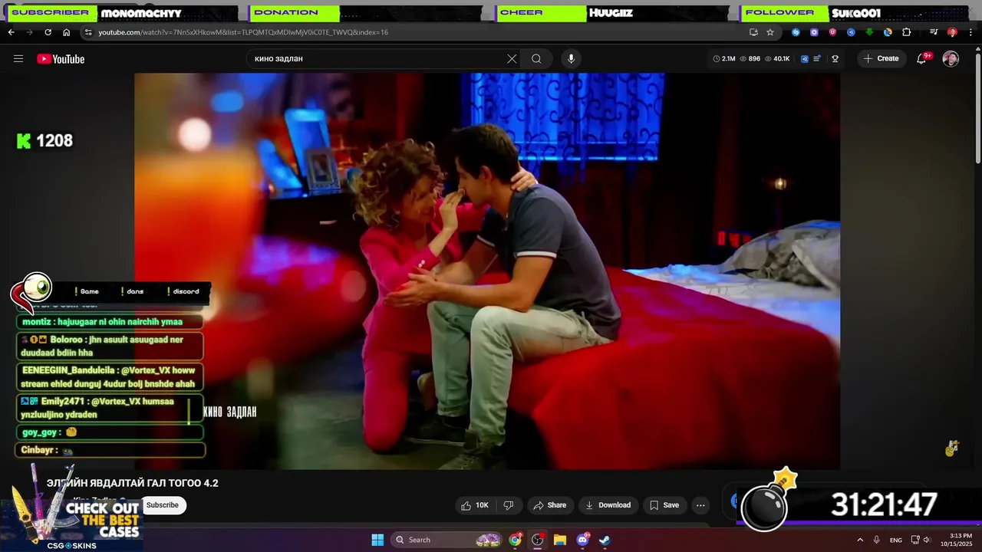Open the vidIQ icon in YouTube header
Image resolution: width=982 pixels, height=552 pixels.
tap(805, 59)
